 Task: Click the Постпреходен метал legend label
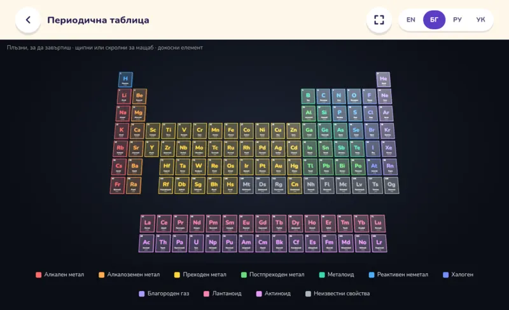point(277,274)
